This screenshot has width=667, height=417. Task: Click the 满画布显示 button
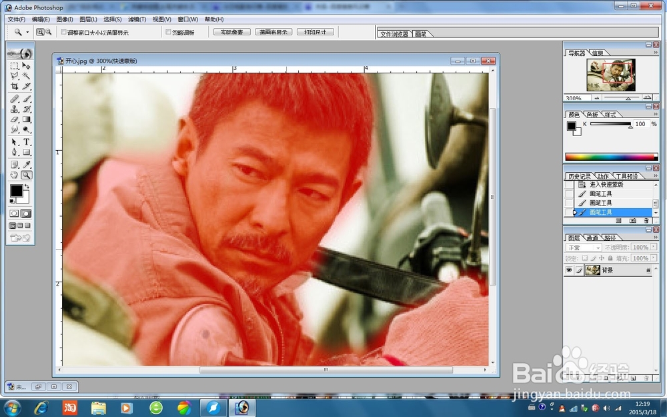(273, 32)
